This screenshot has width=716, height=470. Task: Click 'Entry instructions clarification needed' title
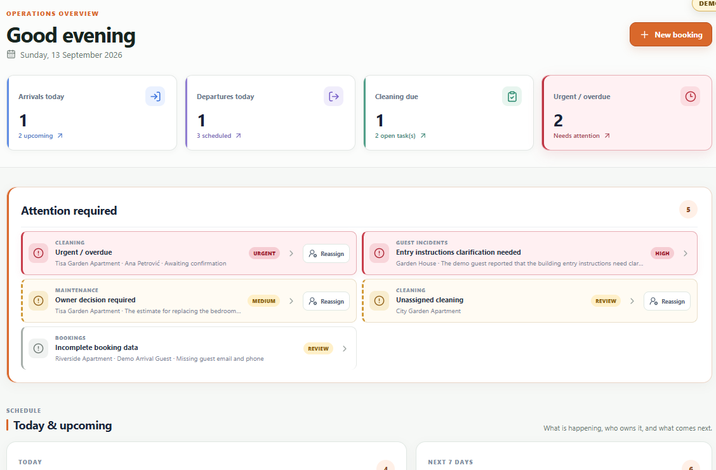coord(458,252)
